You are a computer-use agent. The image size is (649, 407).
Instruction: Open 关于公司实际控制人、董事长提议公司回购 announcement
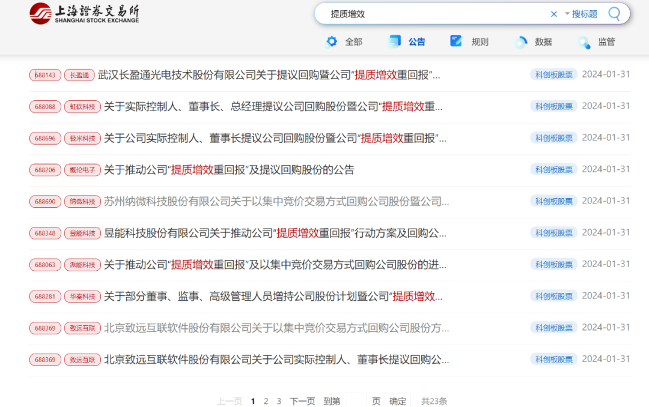coord(275,138)
